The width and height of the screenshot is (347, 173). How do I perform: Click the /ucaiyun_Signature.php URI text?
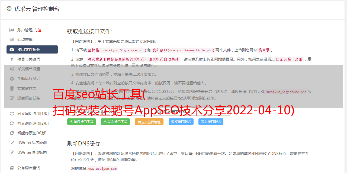(x=286, y=92)
